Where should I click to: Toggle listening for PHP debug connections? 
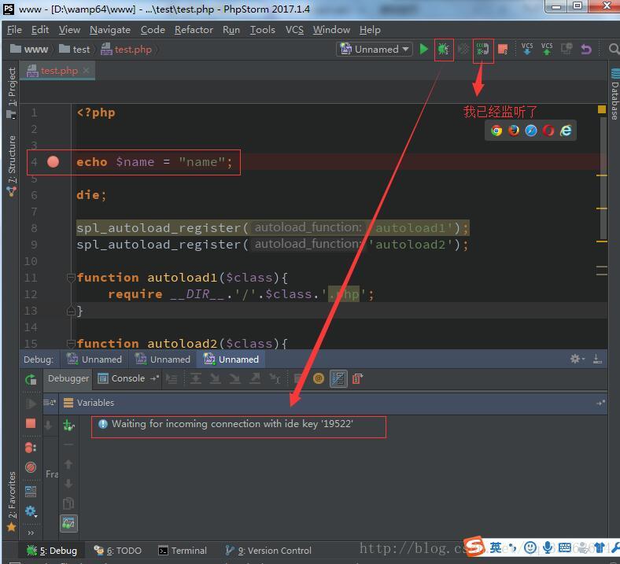[482, 49]
